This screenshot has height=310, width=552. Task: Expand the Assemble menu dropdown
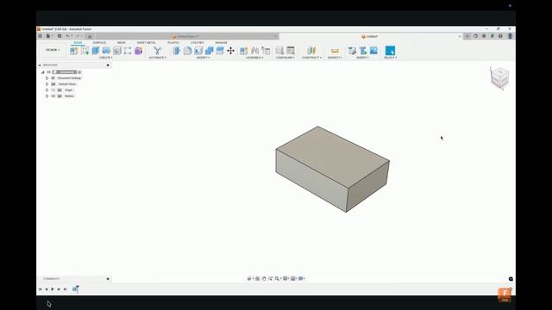[x=254, y=58]
